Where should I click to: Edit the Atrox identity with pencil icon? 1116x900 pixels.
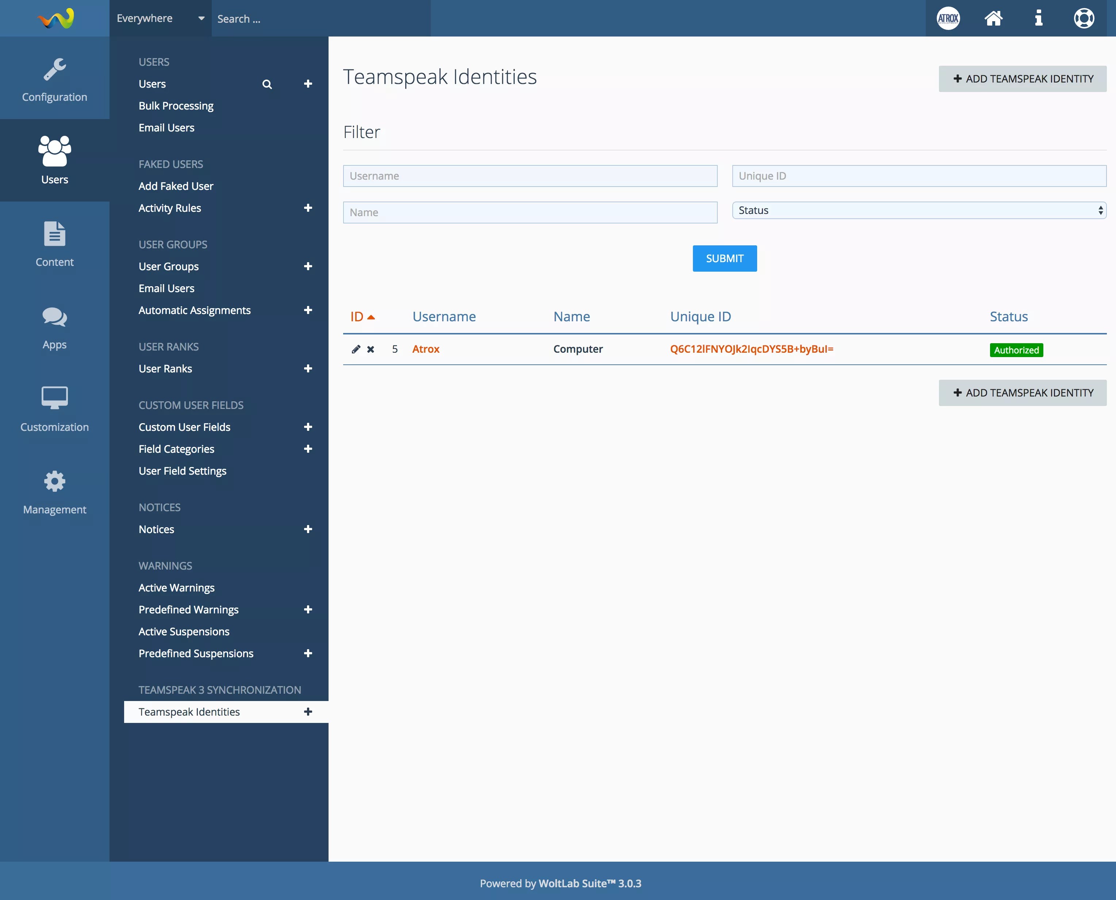356,349
